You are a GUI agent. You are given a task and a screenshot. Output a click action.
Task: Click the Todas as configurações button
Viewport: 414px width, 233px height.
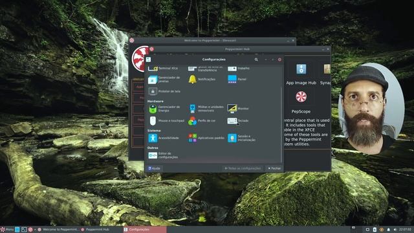tap(243, 168)
